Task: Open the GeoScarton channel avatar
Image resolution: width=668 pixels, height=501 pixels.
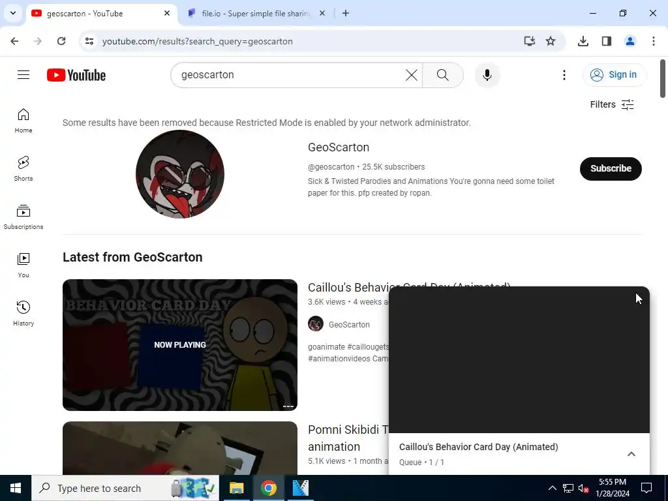Action: tap(180, 174)
